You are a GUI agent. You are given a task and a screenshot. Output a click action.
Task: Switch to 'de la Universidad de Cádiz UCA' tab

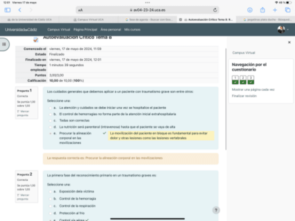(29, 19)
